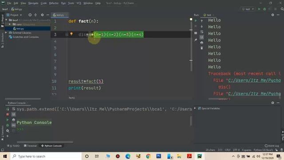Viewport: 284px width, 160px height.
Task: Open the View menu
Action: 23,3
